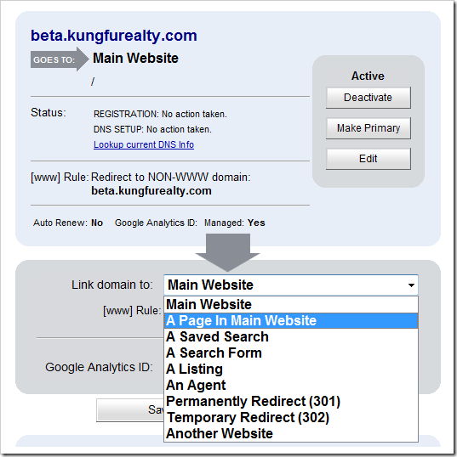The height and width of the screenshot is (457, 457).
Task: Pick A Search Form option
Action: tap(291, 353)
